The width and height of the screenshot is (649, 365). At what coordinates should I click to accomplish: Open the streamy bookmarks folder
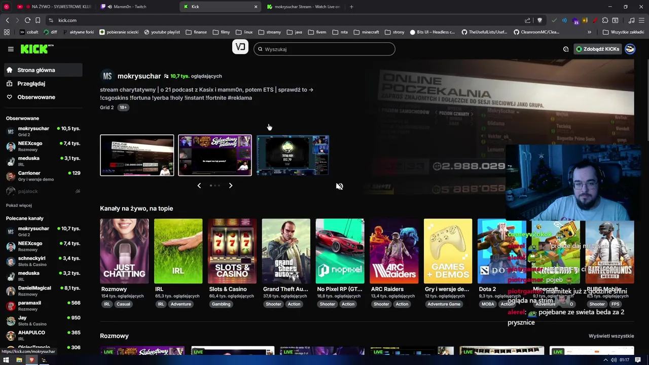point(269,32)
